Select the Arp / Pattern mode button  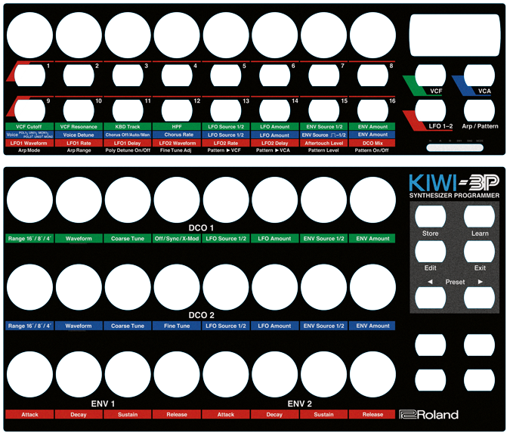(x=480, y=110)
